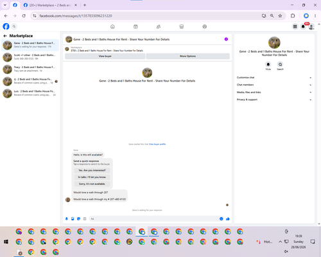Open the Windows Start button
The height and width of the screenshot is (257, 321).
click(x=6, y=242)
